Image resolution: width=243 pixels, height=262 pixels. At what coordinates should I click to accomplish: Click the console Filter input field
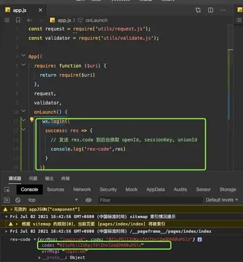150,200
